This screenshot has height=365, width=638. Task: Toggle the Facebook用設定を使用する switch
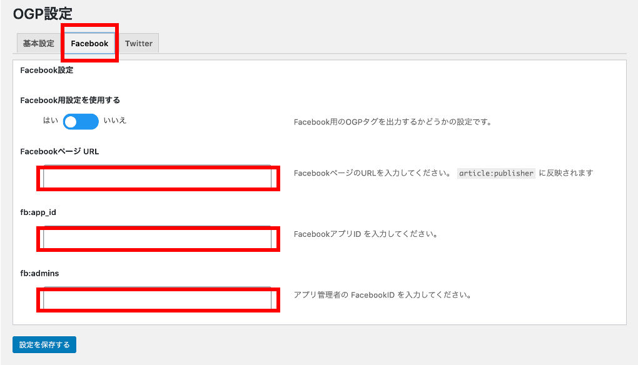81,121
